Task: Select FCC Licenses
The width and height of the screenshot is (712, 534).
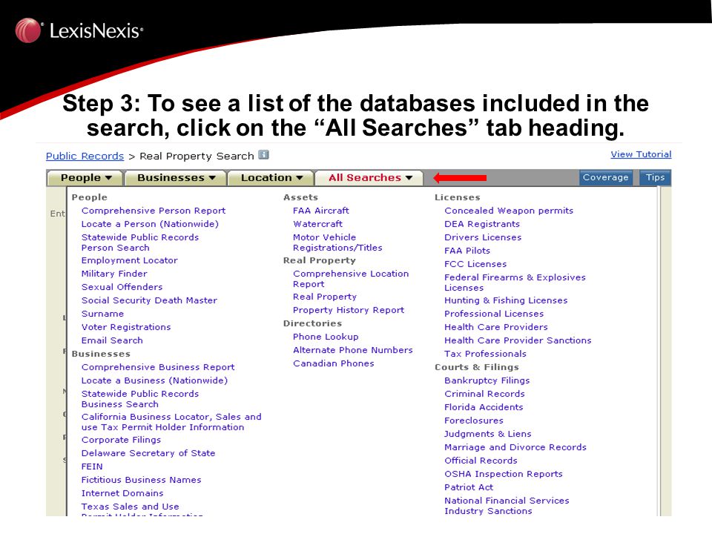Action: (x=475, y=264)
